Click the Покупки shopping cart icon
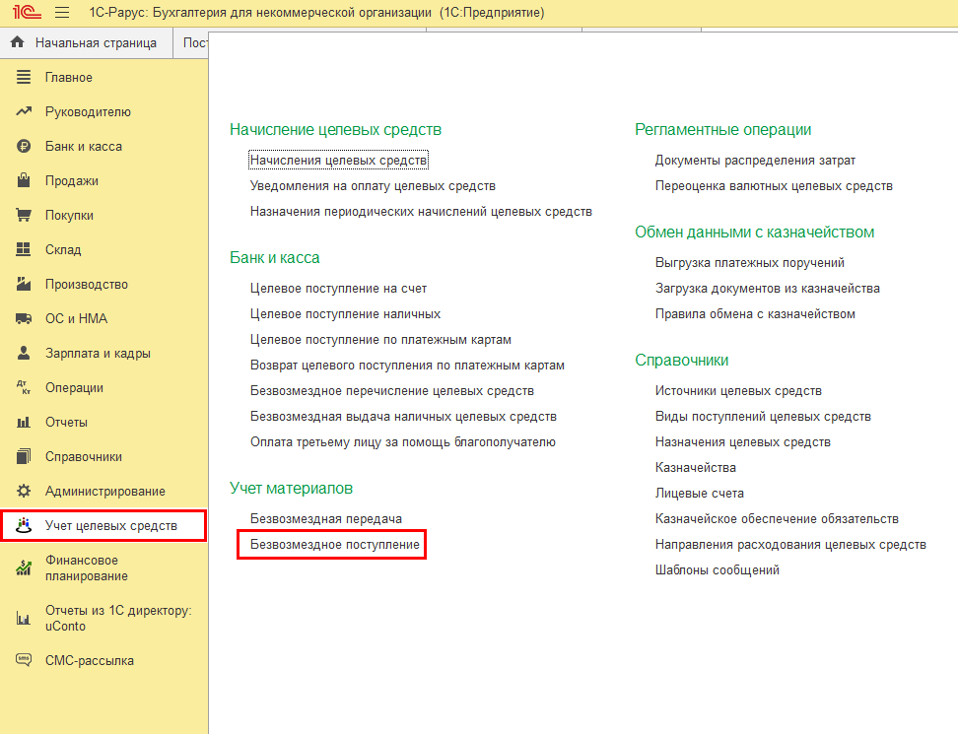958x734 pixels. pos(25,216)
